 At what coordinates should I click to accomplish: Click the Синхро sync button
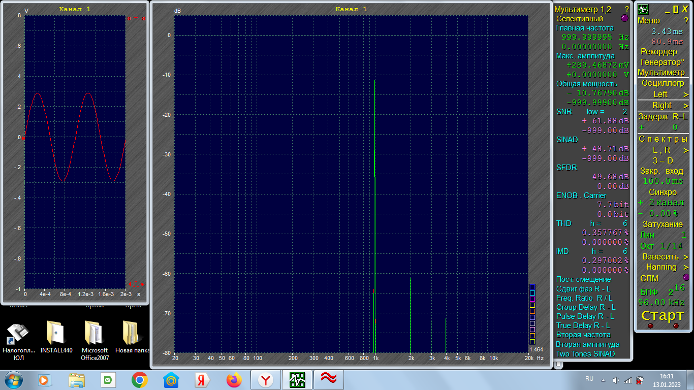(x=663, y=192)
